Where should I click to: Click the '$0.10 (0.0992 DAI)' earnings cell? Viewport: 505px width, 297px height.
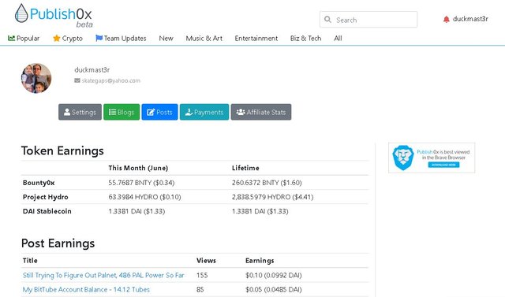pyautogui.click(x=274, y=276)
